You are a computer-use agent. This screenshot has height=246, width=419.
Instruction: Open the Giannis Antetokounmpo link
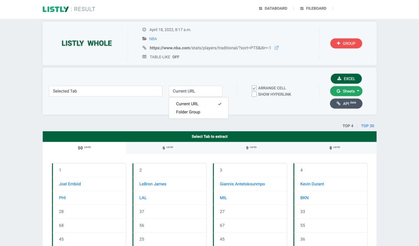pyautogui.click(x=242, y=184)
